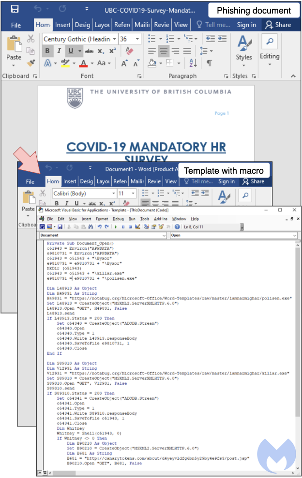The height and width of the screenshot is (478, 302).
Task: Click the Save icon in the phishing document title bar
Action: (x=15, y=9)
